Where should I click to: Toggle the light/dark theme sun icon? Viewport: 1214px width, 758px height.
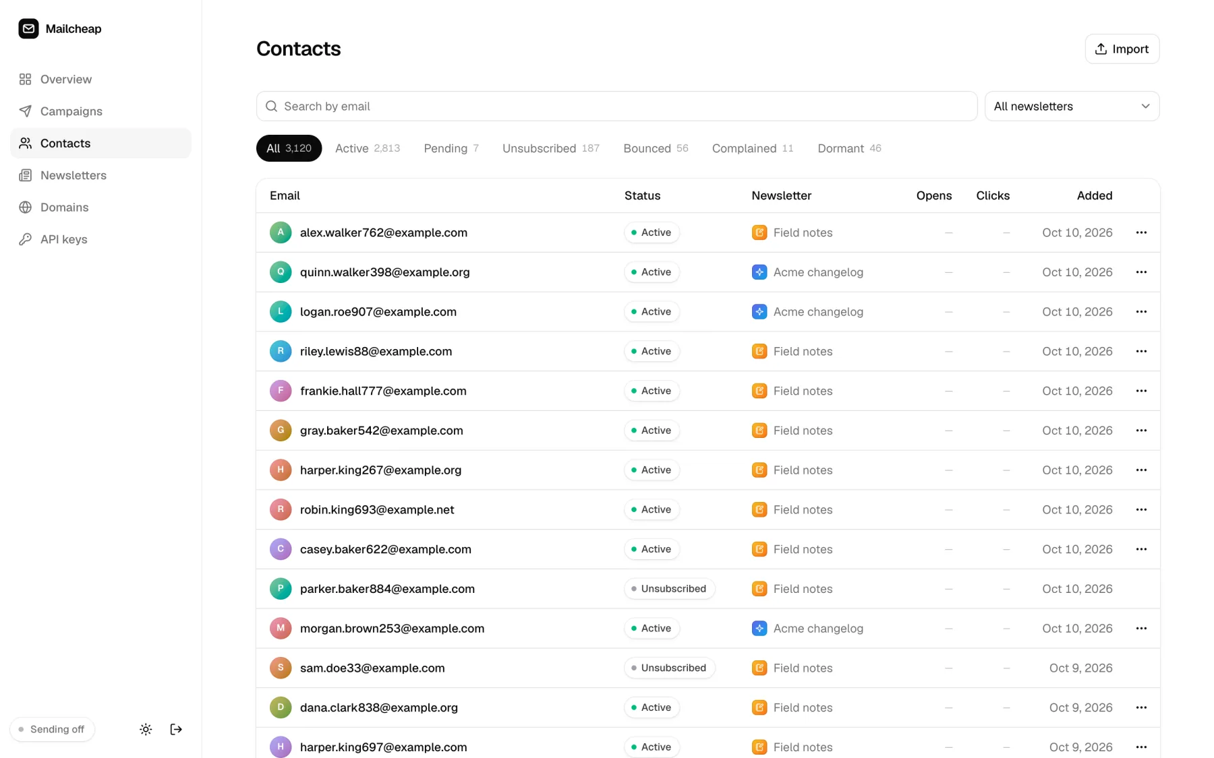[x=146, y=729]
